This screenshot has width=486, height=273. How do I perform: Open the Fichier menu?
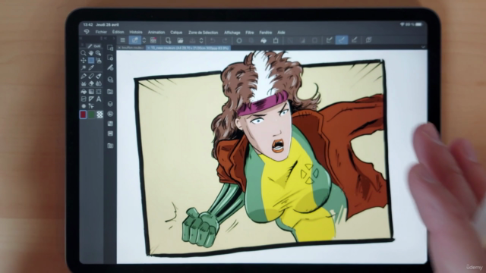coord(101,32)
